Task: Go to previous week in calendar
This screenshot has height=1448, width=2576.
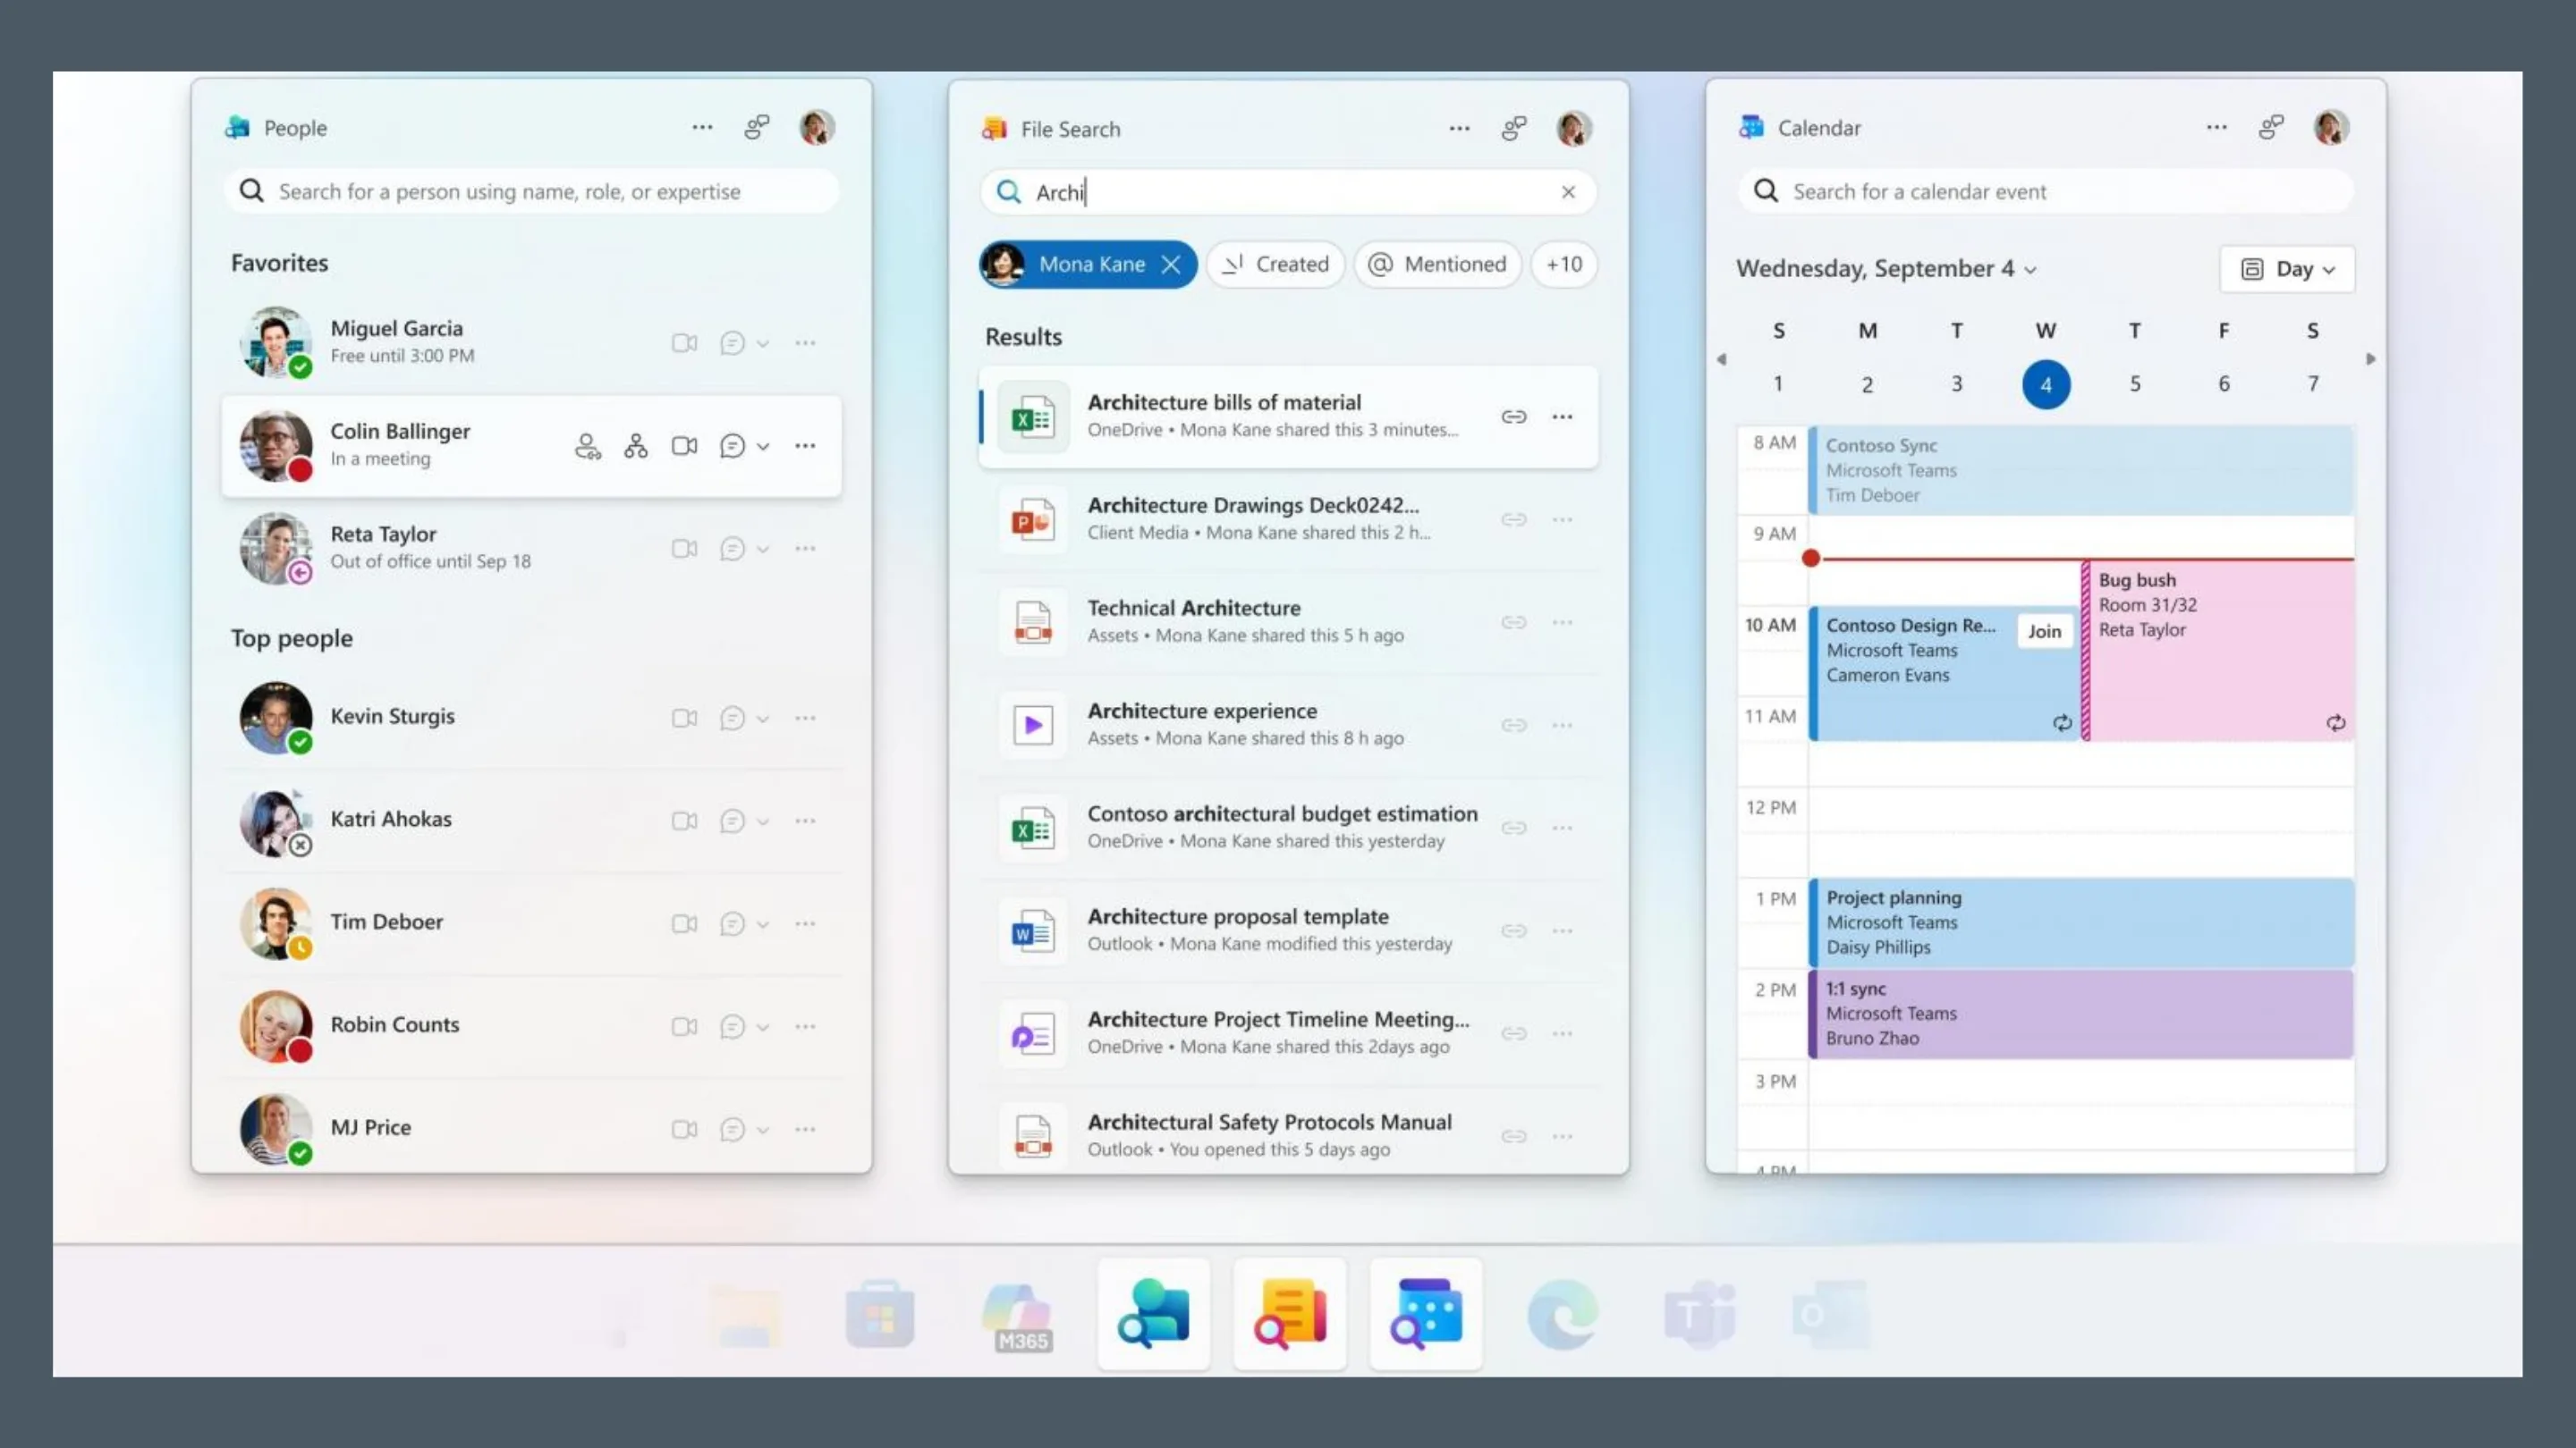Action: tap(1721, 358)
